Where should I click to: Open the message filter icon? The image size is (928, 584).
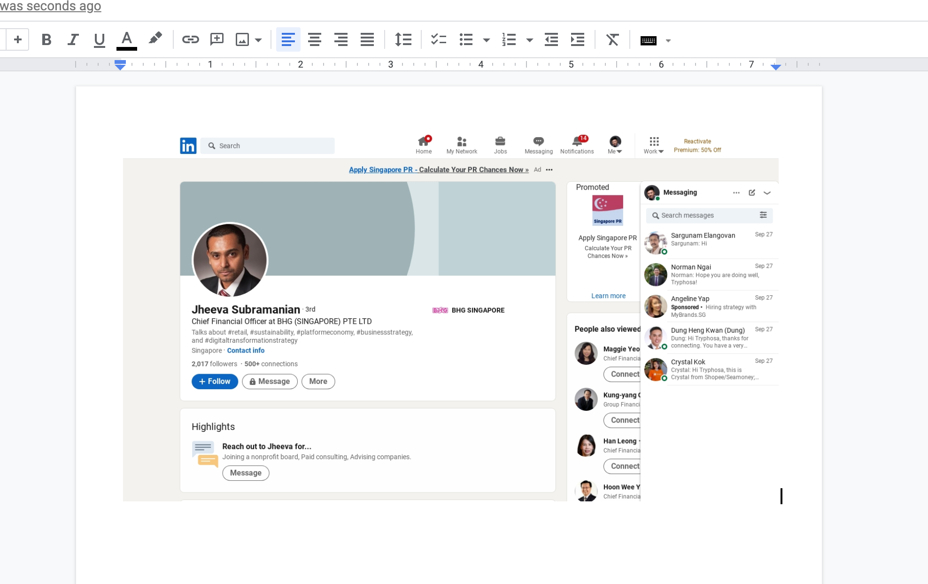coord(763,215)
